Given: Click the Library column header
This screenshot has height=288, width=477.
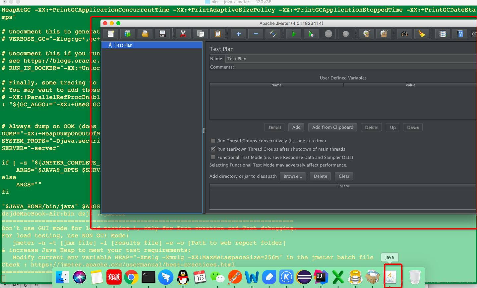Looking at the screenshot, I should click(343, 186).
